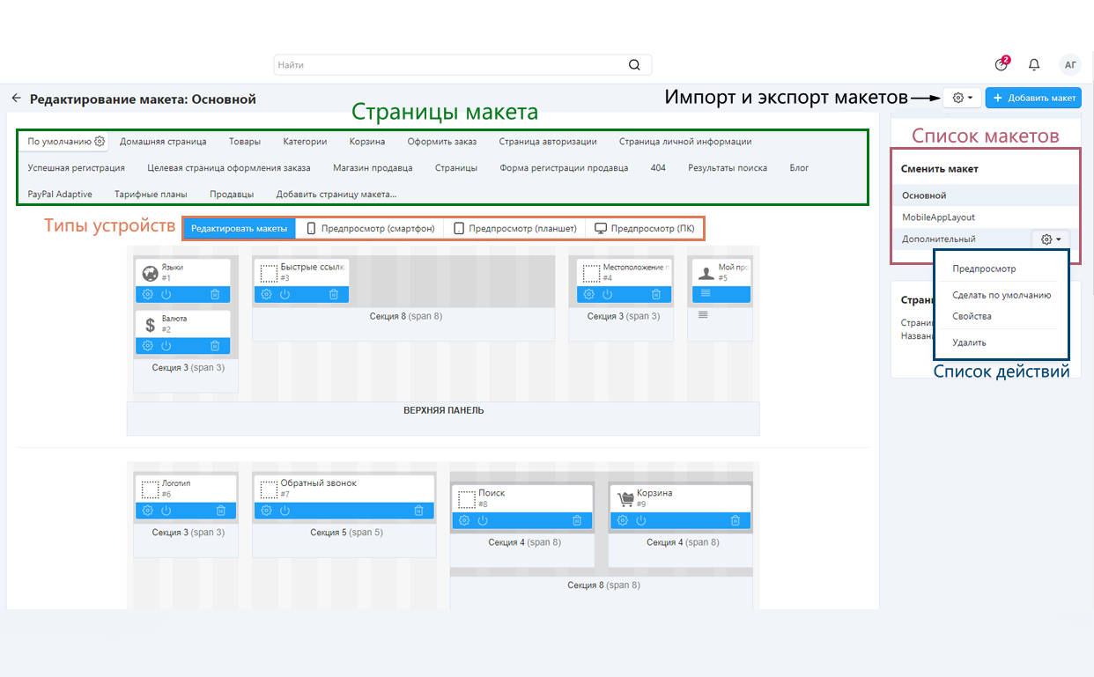Open import and export gear dropdown
This screenshot has width=1094, height=677.
(x=962, y=98)
